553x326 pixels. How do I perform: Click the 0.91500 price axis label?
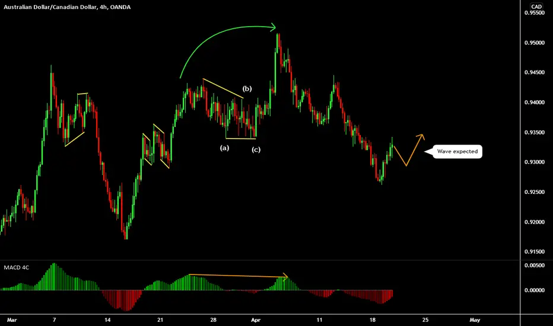(x=534, y=252)
